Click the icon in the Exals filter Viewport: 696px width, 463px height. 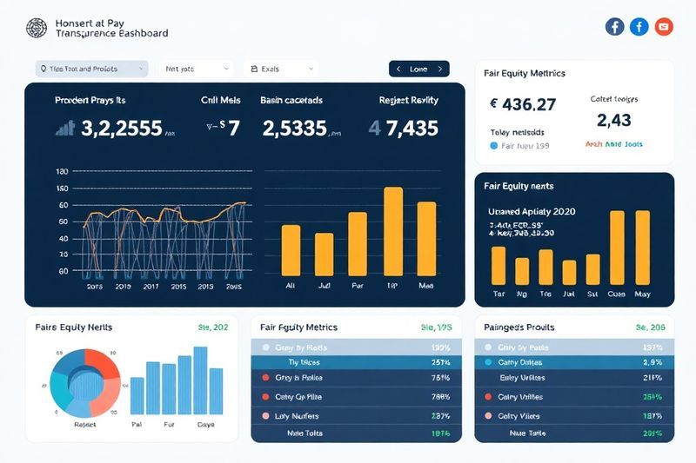[x=253, y=68]
